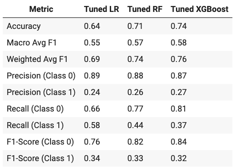Click Tuned RF Recall Class 1 value 0.44

coord(135,125)
